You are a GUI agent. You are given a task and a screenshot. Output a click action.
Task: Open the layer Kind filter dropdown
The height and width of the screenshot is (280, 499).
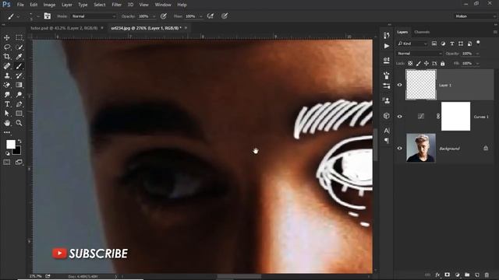[x=412, y=44]
